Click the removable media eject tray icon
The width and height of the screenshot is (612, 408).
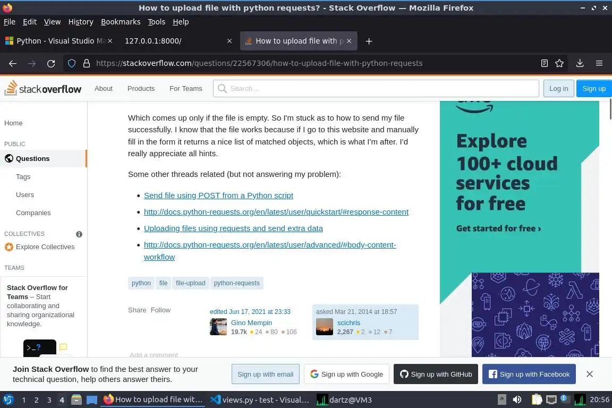[x=502, y=400]
